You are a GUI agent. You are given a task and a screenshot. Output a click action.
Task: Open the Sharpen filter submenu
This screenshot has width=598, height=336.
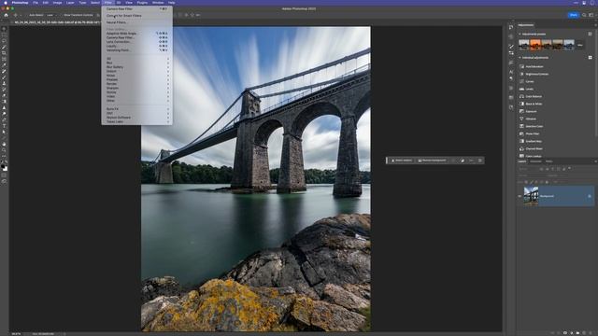click(137, 88)
